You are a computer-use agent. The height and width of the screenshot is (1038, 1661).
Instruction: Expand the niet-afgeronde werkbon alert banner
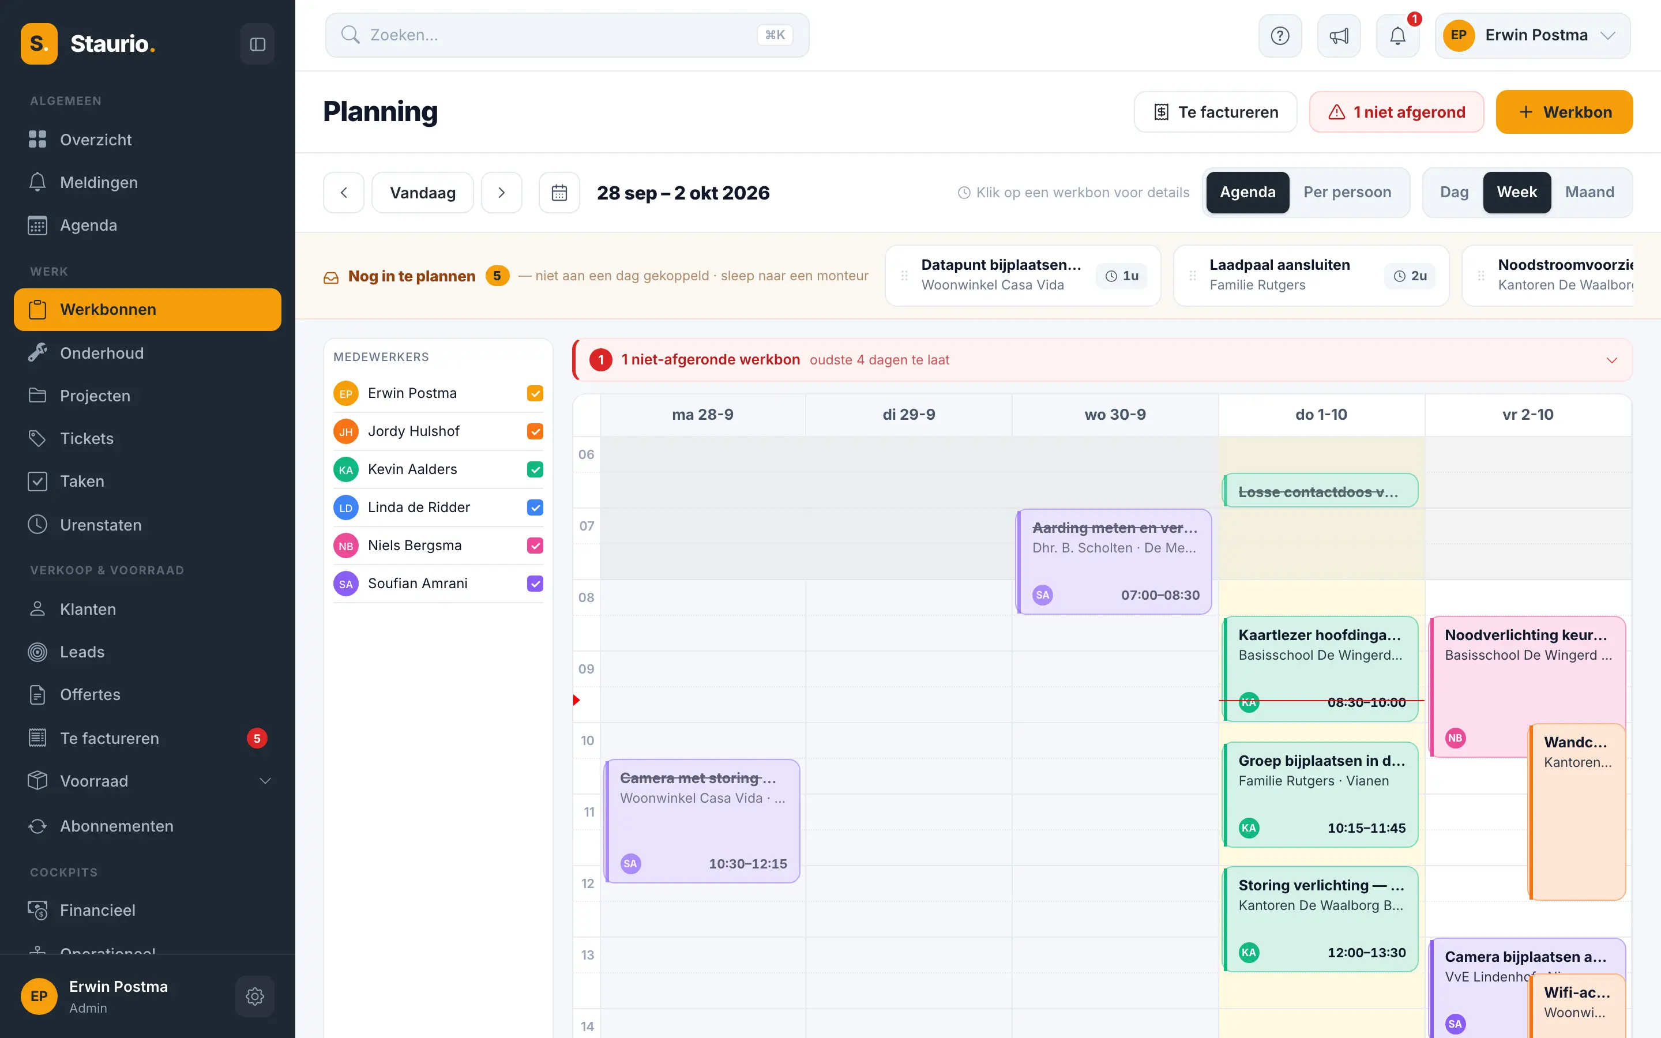click(1611, 360)
